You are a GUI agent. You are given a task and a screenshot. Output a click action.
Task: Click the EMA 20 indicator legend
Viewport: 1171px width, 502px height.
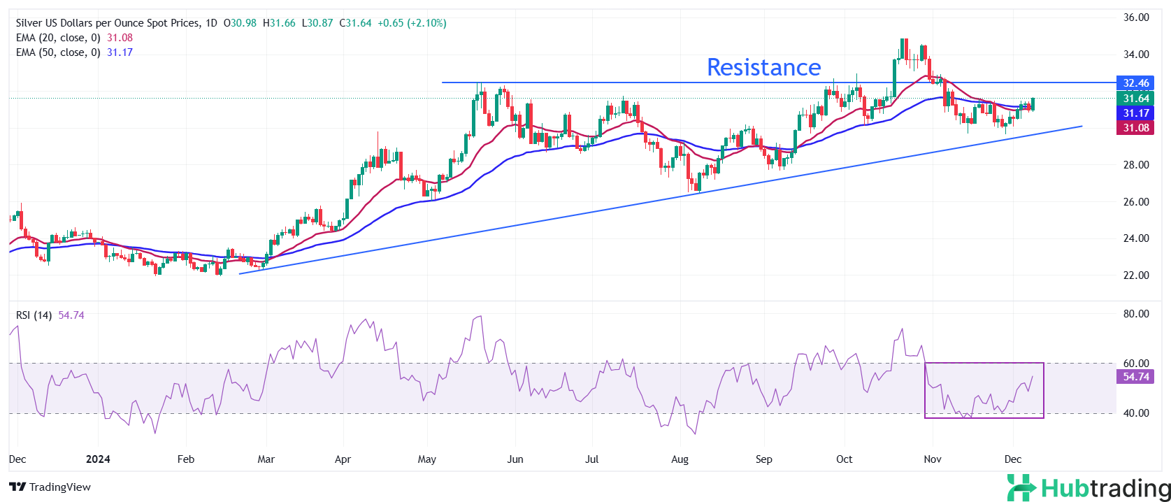pyautogui.click(x=58, y=38)
